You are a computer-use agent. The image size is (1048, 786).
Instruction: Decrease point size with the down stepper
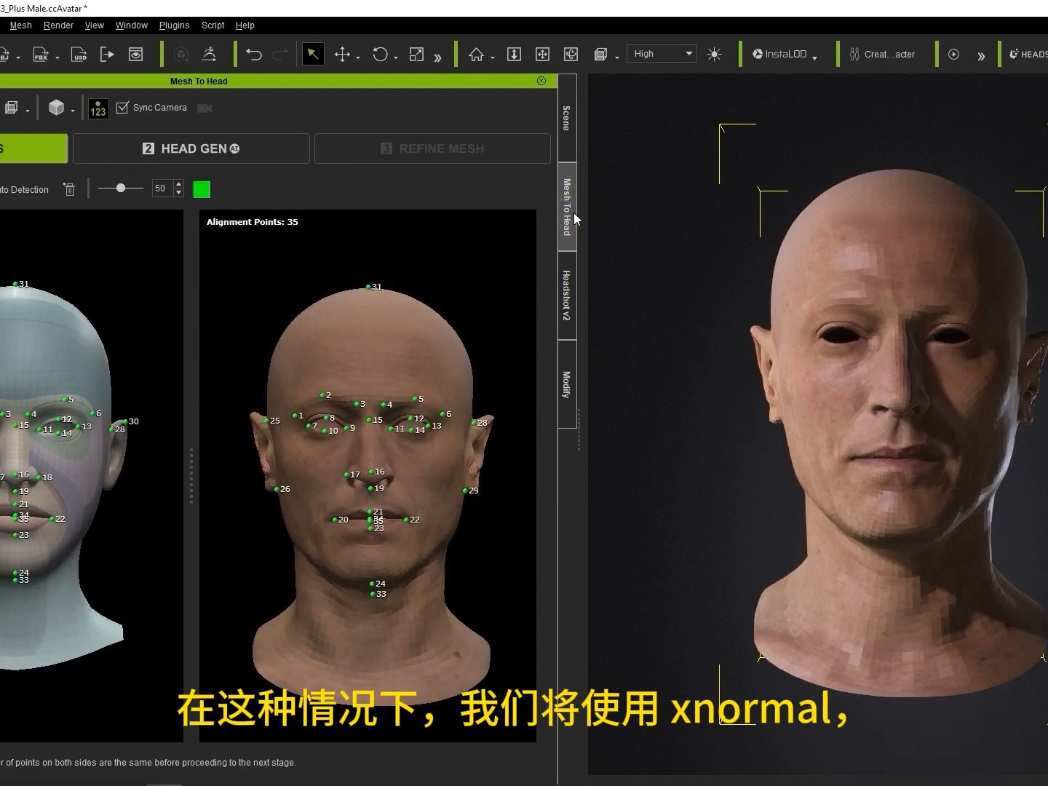179,193
